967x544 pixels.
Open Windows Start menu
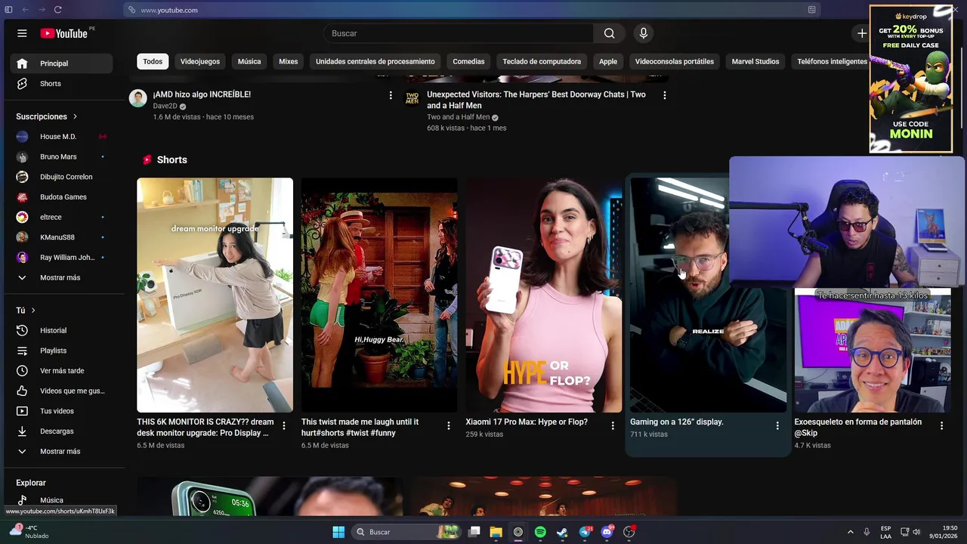[x=338, y=532]
